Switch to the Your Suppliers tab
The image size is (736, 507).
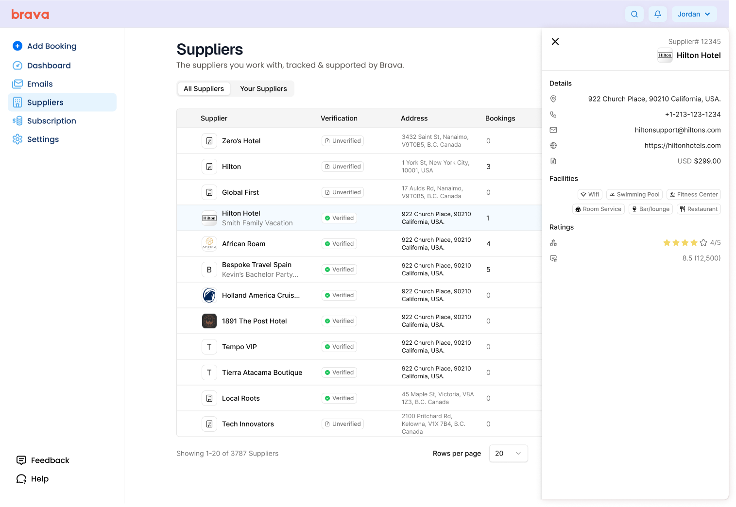pyautogui.click(x=263, y=89)
